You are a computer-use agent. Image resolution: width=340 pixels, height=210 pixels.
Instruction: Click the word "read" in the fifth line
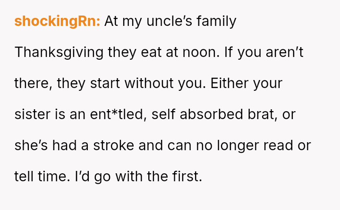280,145
